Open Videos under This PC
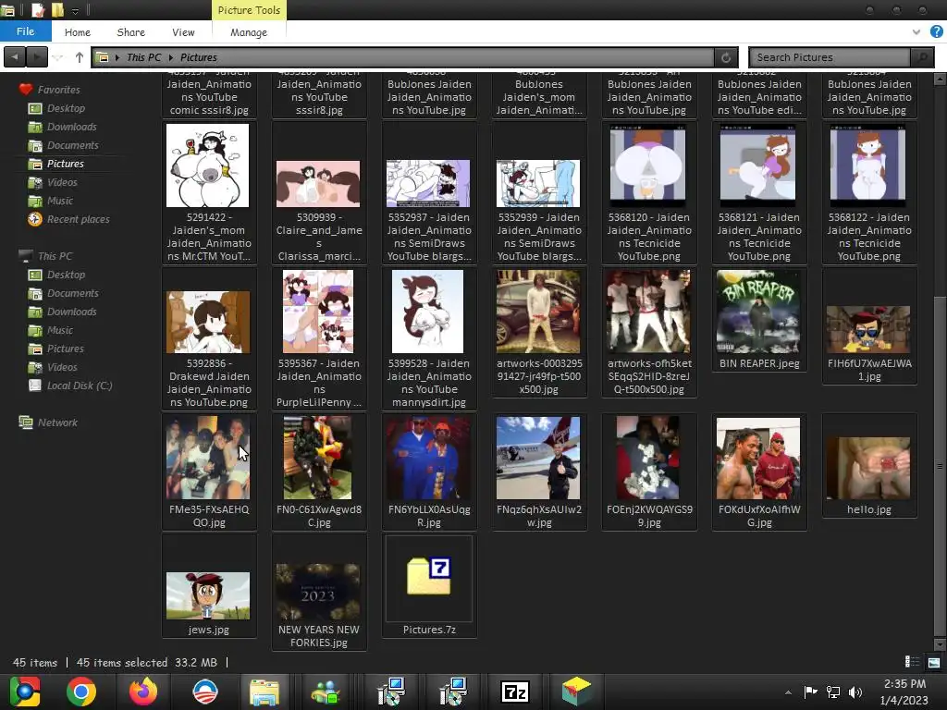Image resolution: width=947 pixels, height=710 pixels. [x=62, y=367]
